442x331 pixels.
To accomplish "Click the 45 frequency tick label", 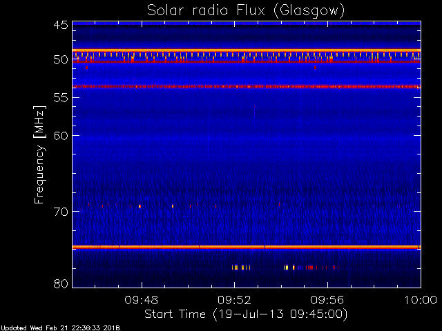I will pos(61,25).
